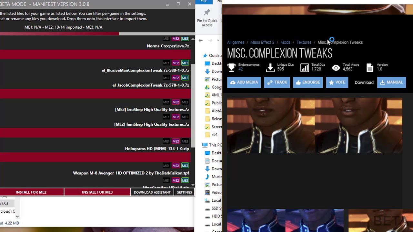Click the down chevron below the (X:) drive entry

click(x=17, y=217)
